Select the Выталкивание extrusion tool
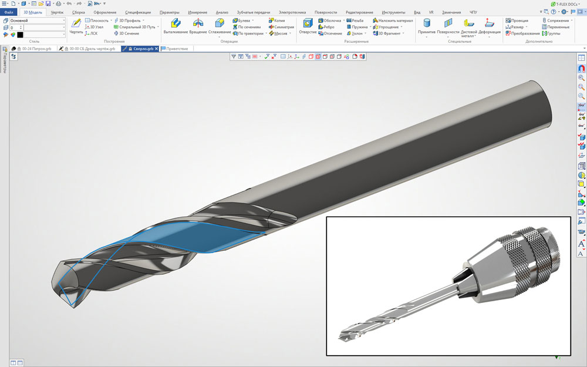 click(175, 25)
